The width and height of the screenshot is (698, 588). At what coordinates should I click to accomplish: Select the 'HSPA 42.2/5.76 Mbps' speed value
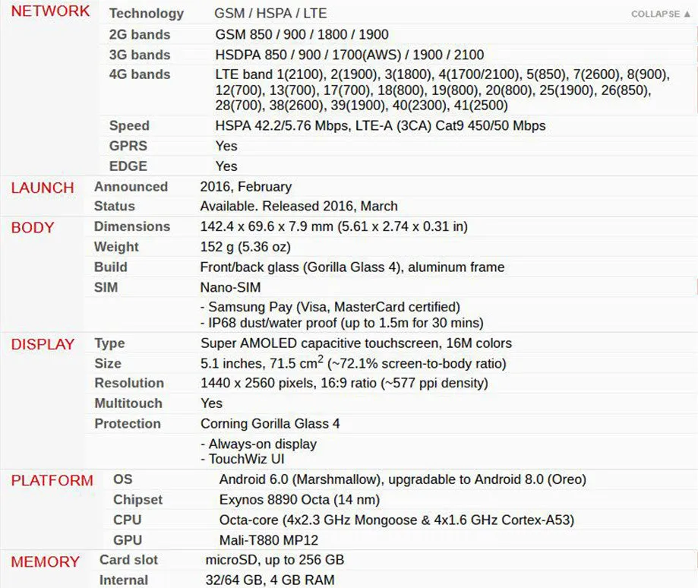point(381,125)
